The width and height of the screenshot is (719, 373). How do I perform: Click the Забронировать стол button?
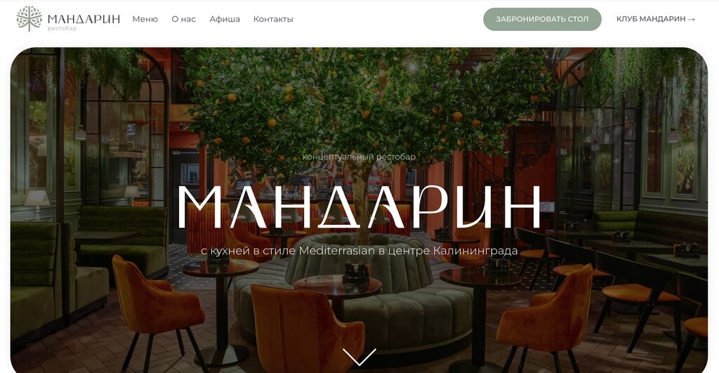(542, 19)
